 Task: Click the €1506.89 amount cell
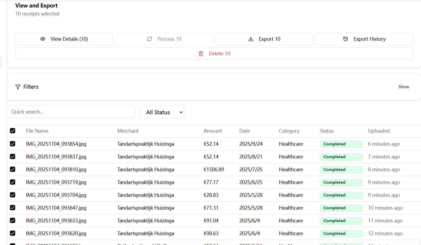click(214, 169)
